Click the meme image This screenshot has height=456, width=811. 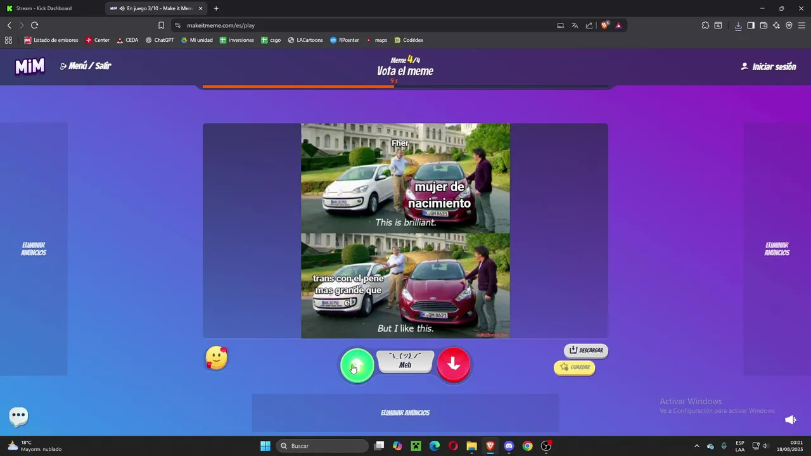(405, 231)
